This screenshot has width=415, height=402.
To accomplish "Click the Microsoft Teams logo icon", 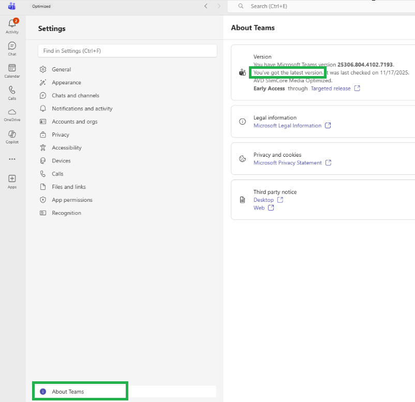I will point(12,6).
